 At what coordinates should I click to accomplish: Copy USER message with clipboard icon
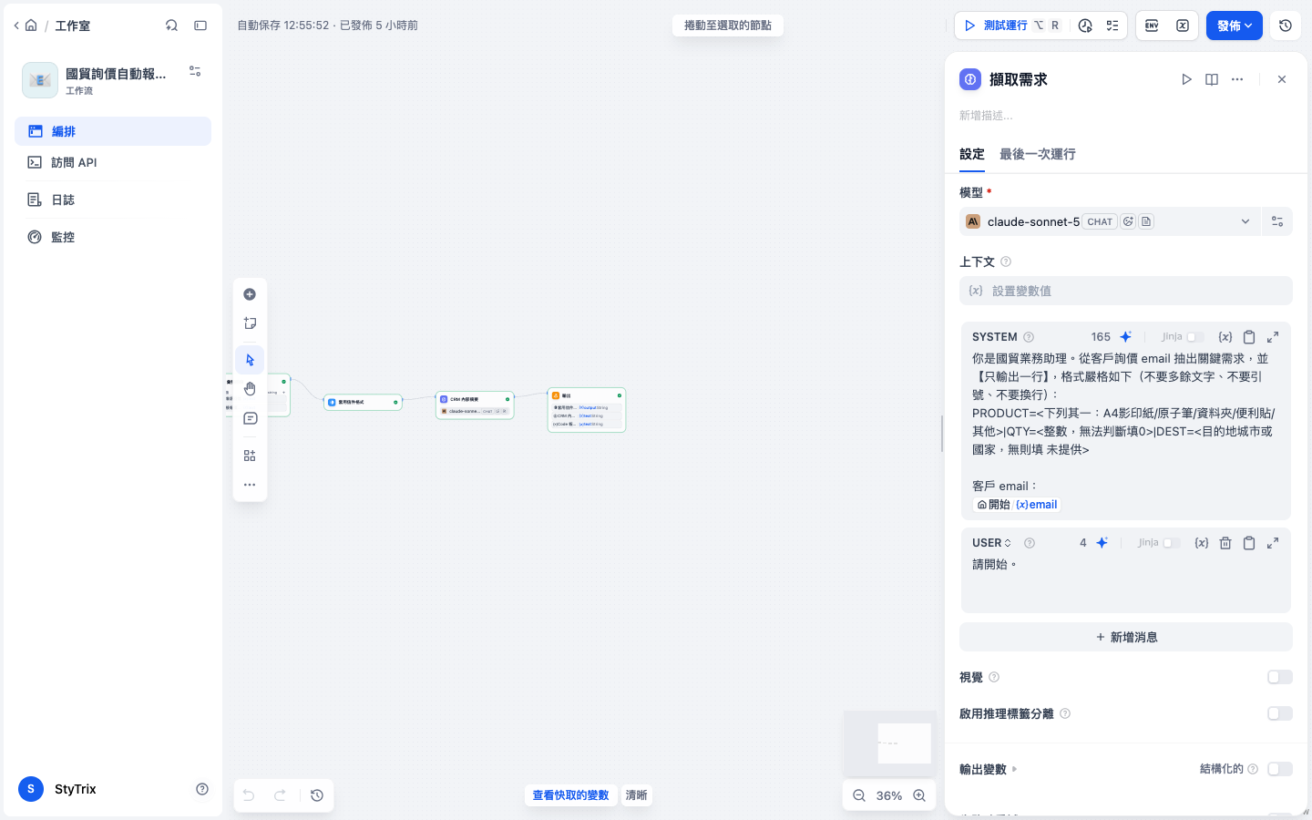click(x=1249, y=543)
